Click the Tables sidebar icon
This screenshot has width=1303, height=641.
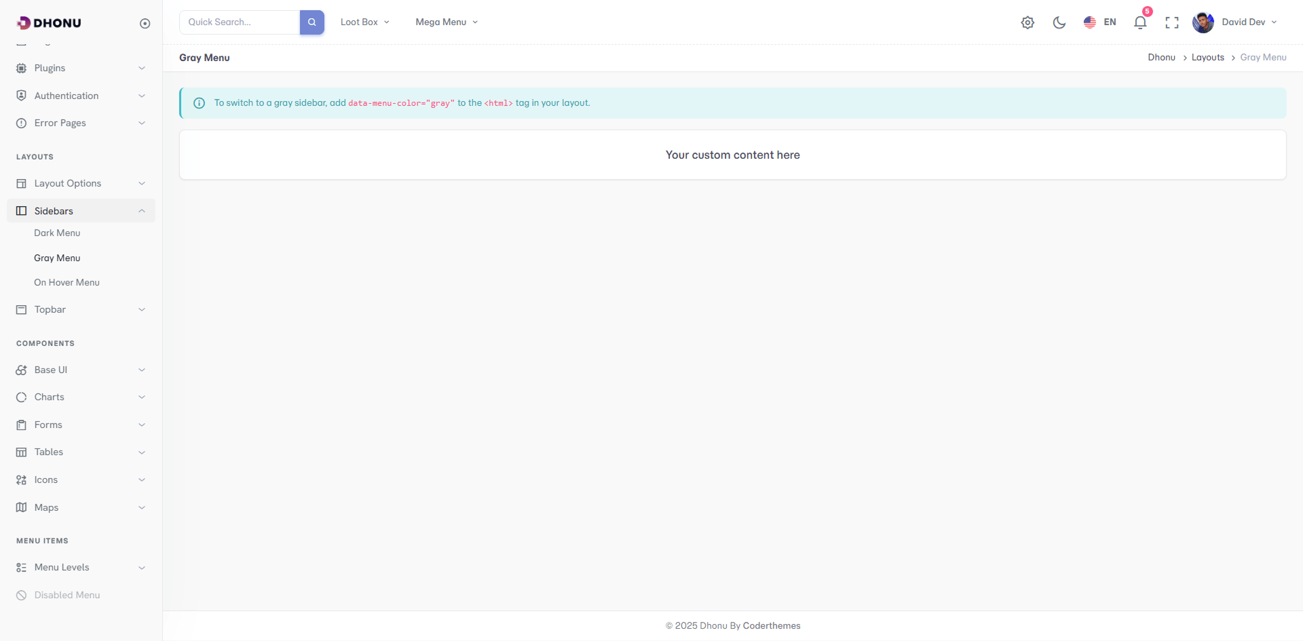(22, 452)
